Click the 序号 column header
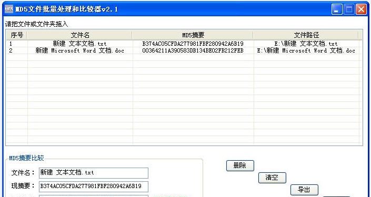Viewport: 371px width, 197px height. click(x=17, y=35)
